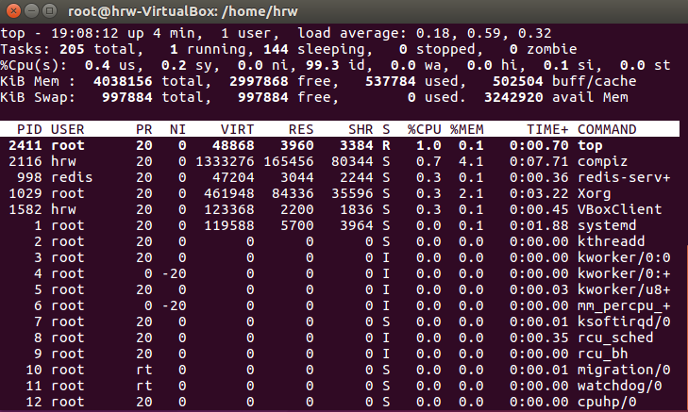Click the 4.1 %MEM value of compiz
The image size is (688, 412).
point(471,162)
